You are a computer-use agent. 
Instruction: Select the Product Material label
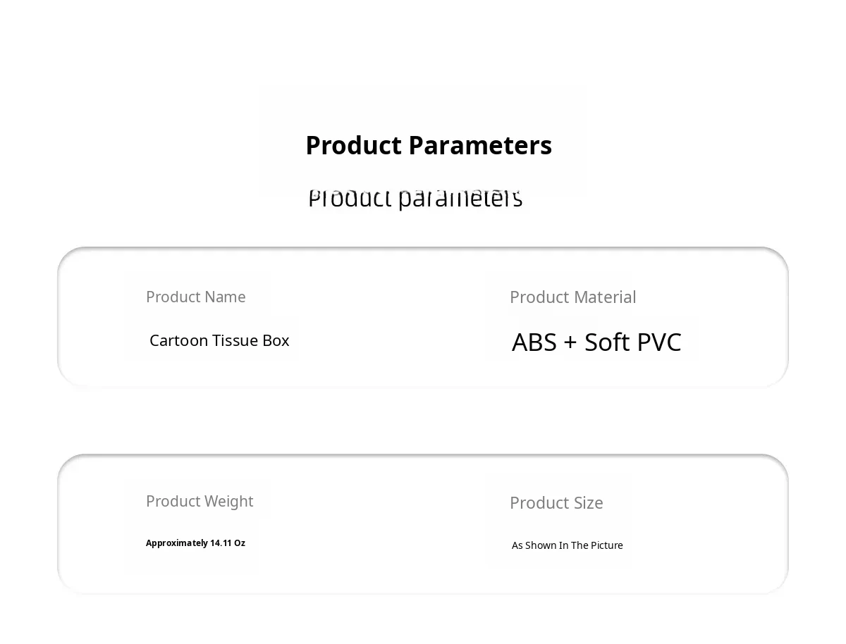pyautogui.click(x=572, y=297)
